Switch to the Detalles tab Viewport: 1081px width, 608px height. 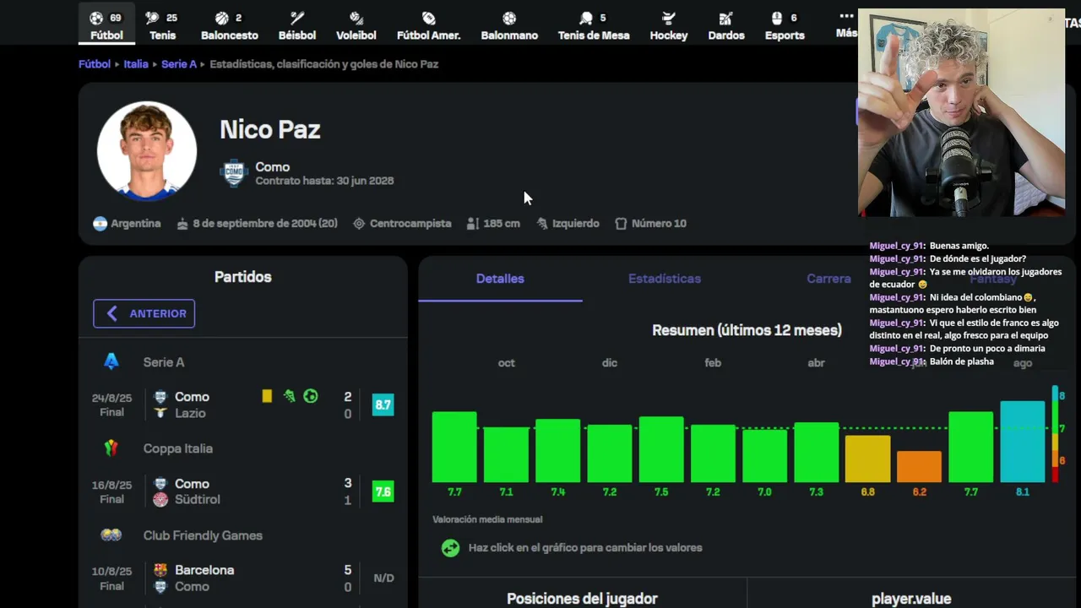500,279
